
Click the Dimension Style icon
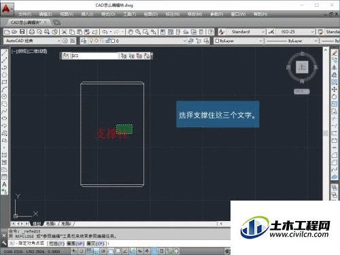coord(271,32)
